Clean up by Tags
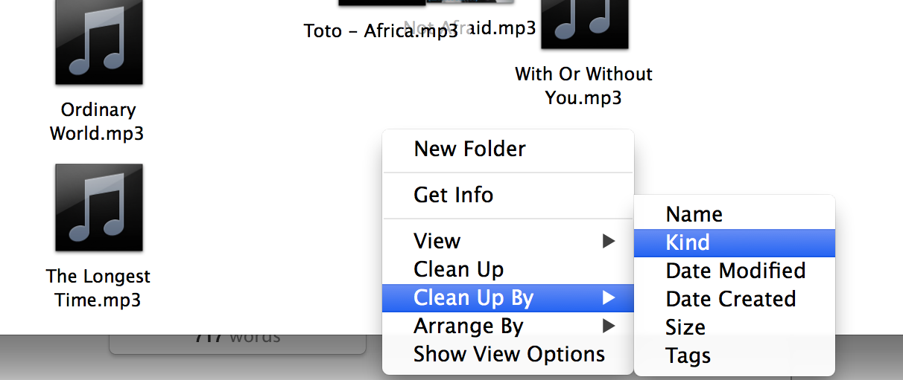Screen dimensions: 903x380 click(x=735, y=355)
